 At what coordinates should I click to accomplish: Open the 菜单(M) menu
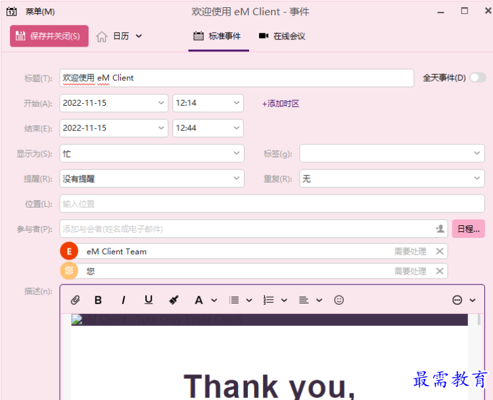click(40, 12)
